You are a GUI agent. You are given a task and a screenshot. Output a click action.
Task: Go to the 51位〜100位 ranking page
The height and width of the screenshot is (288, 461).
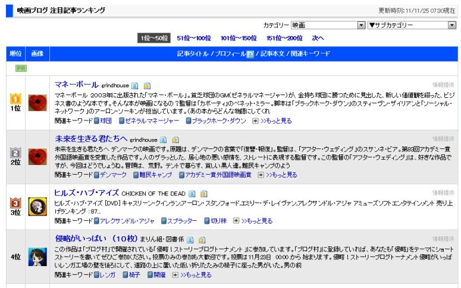pos(194,38)
